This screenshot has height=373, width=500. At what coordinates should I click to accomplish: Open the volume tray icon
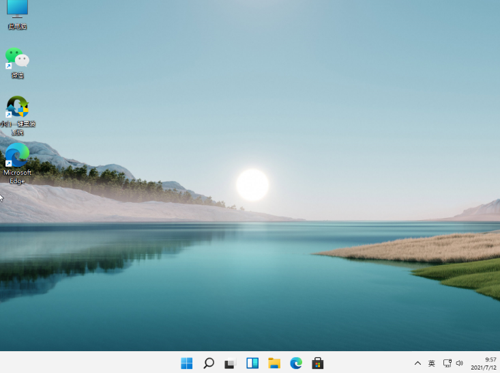[x=460, y=363]
